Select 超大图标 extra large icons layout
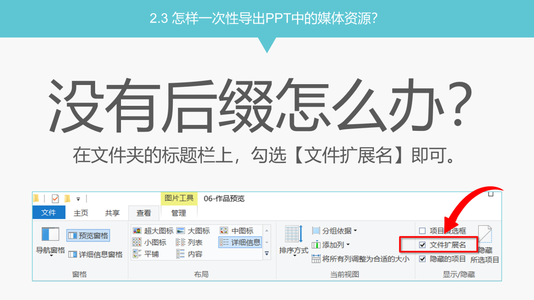The width and height of the screenshot is (534, 300). click(x=153, y=230)
